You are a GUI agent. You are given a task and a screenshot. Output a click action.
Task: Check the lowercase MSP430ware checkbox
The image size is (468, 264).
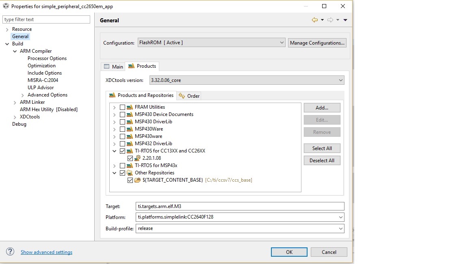122,136
